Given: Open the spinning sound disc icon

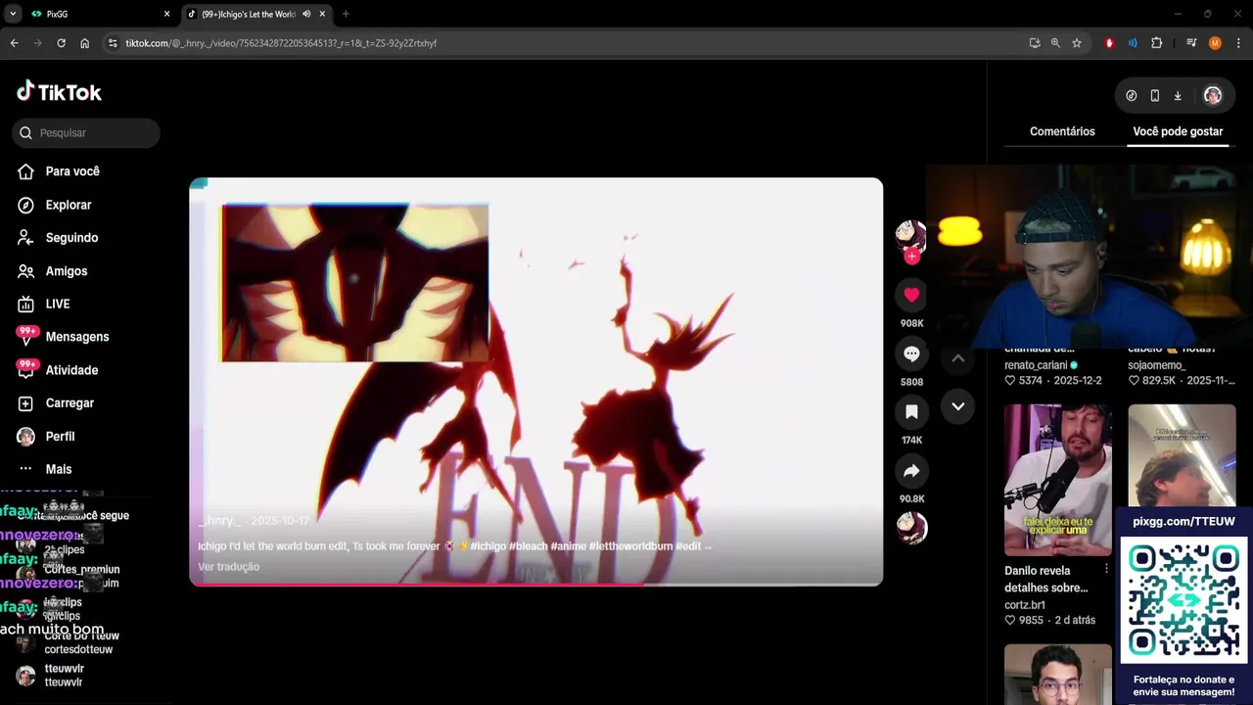Looking at the screenshot, I should 911,528.
